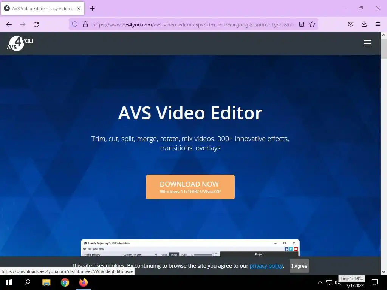The image size is (387, 290).
Task: Close the AVS Video Editor tab
Action: tap(78, 8)
